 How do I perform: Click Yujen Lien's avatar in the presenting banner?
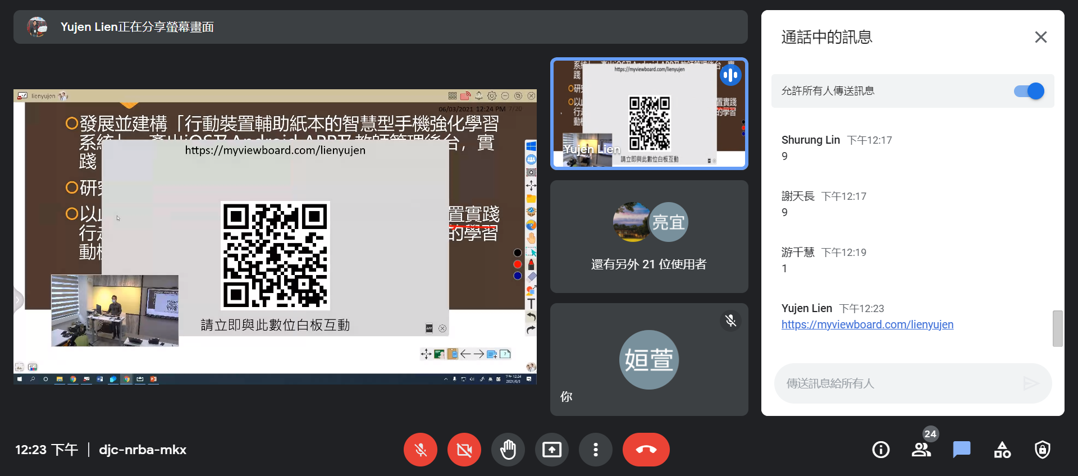click(x=38, y=27)
